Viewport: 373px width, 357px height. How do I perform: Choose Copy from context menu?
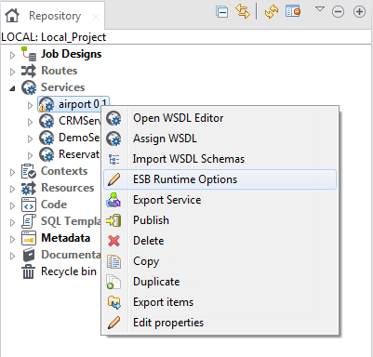click(220, 261)
